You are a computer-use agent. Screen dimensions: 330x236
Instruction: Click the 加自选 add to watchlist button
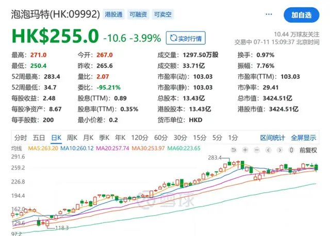tap(301, 15)
